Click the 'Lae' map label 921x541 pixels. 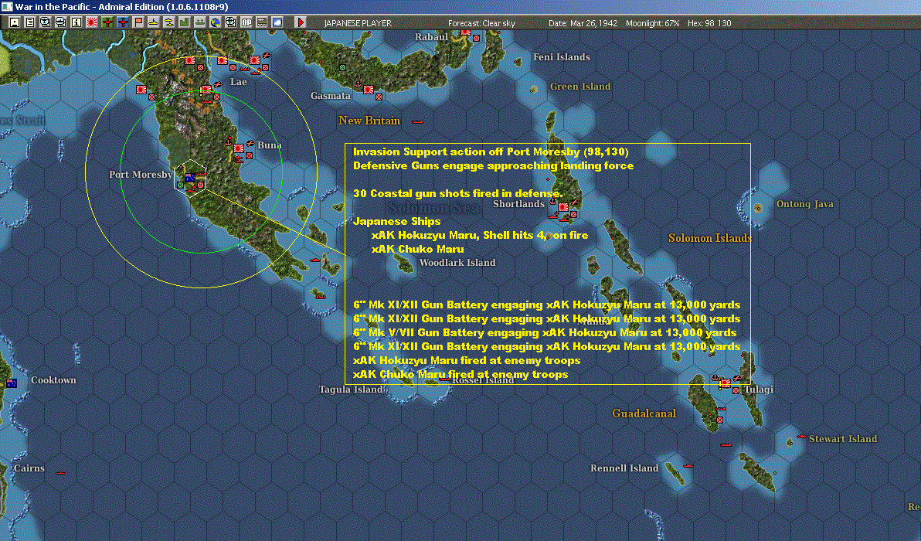click(x=239, y=82)
